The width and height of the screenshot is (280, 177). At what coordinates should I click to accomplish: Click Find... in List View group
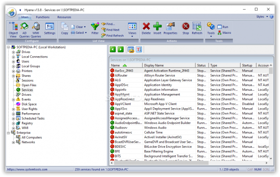coord(108,24)
